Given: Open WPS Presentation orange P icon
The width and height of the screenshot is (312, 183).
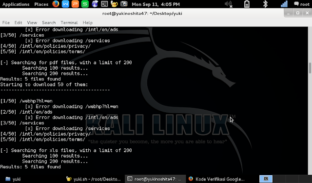Looking at the screenshot, I should pyautogui.click(x=75, y=4).
